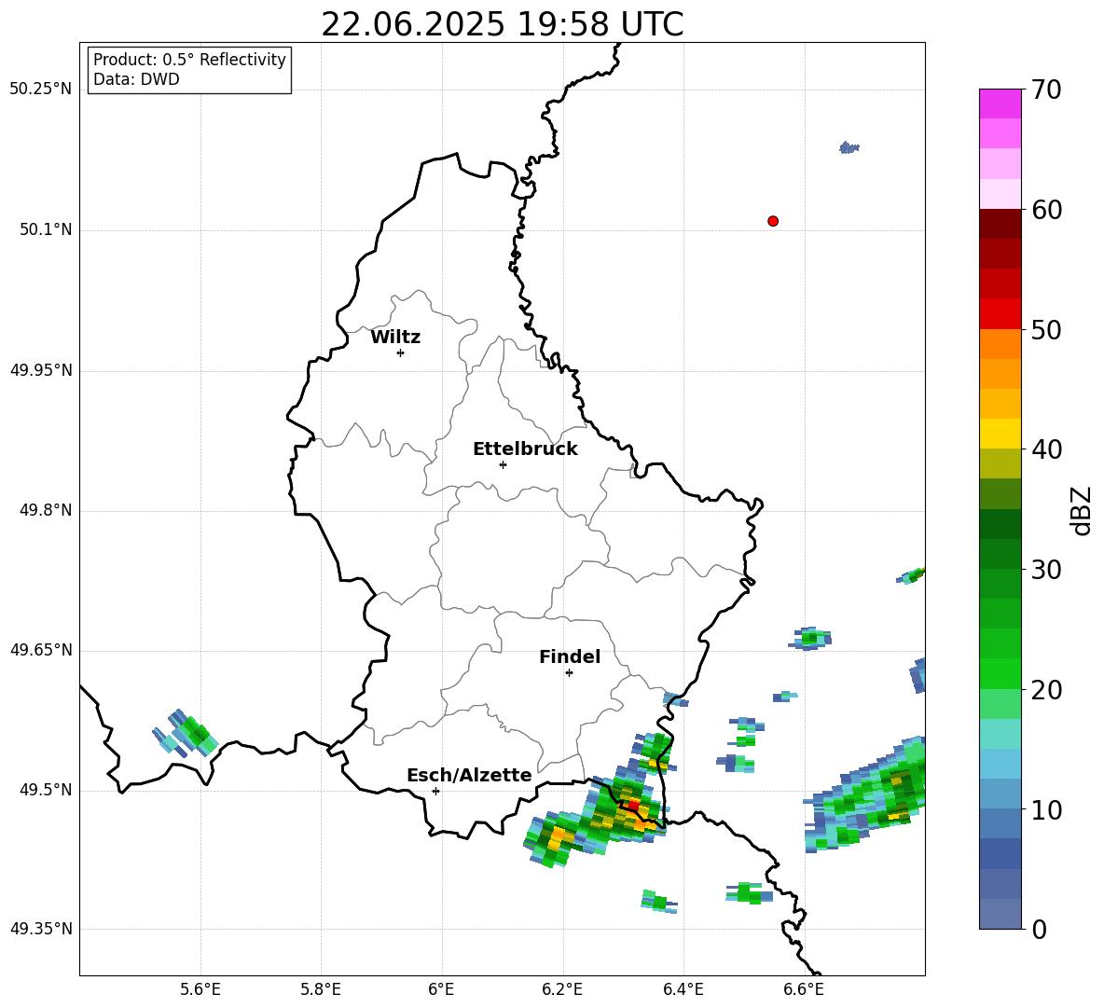
Task: Click the Product: 0.5° Reflectivity text
Action: [x=189, y=60]
